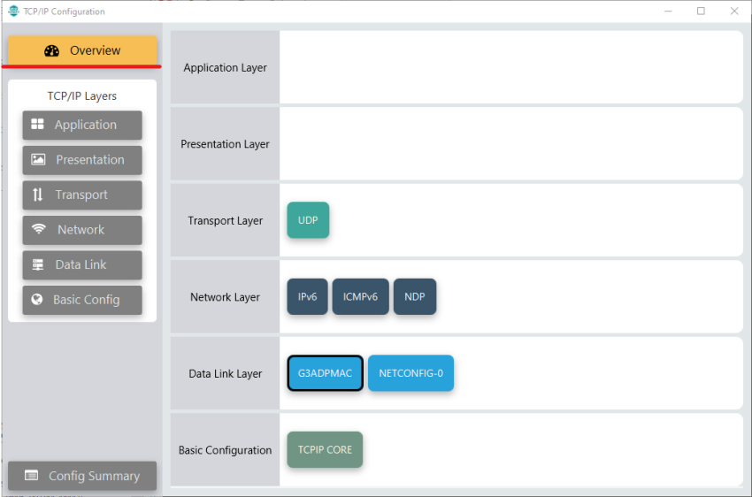Click the Network wifi icon
The width and height of the screenshot is (752, 497).
[x=38, y=230]
